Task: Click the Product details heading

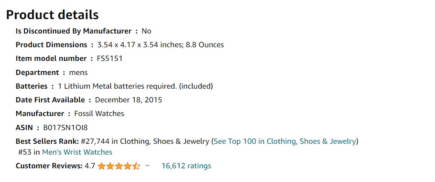Action: point(52,15)
